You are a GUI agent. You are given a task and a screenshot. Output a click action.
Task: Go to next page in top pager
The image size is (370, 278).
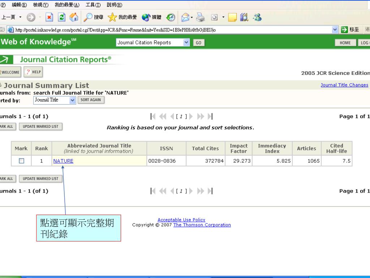[191, 116]
